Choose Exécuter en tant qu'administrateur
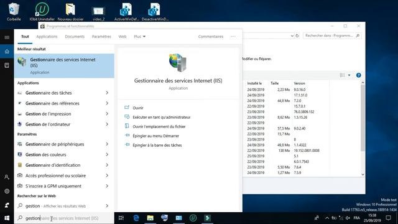Viewport: 398px width, 224px height. [x=162, y=118]
